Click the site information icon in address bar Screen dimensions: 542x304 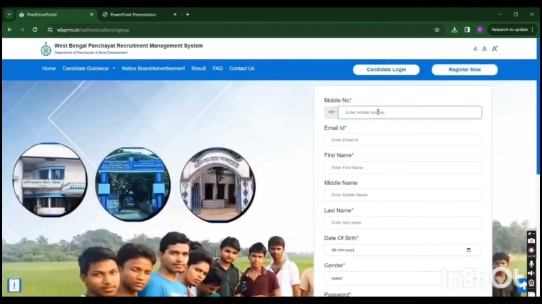[50, 30]
